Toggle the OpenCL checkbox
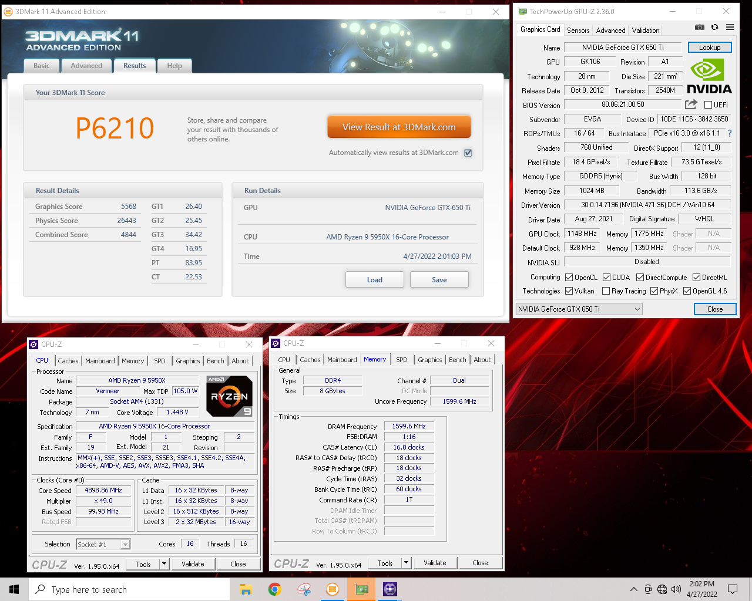Viewport: 752px width, 601px height. (569, 278)
